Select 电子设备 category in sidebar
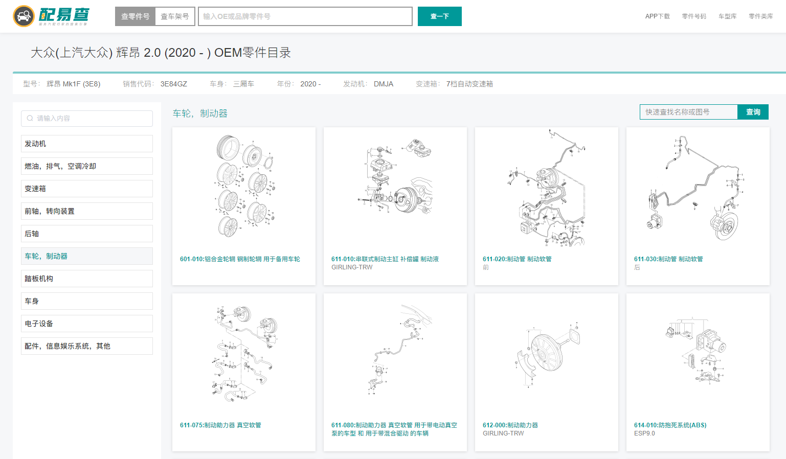 [87, 324]
